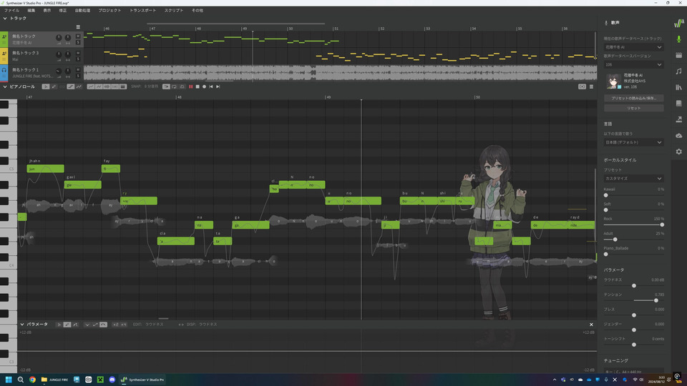Click the track list hamburger menu icon
Screen dimensions: 687x386
78,27
